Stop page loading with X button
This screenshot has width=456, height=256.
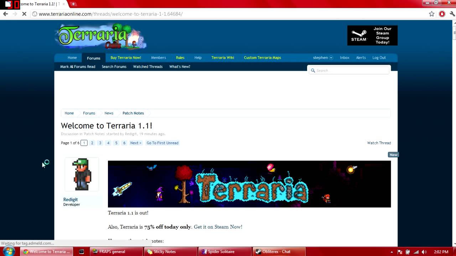click(24, 14)
